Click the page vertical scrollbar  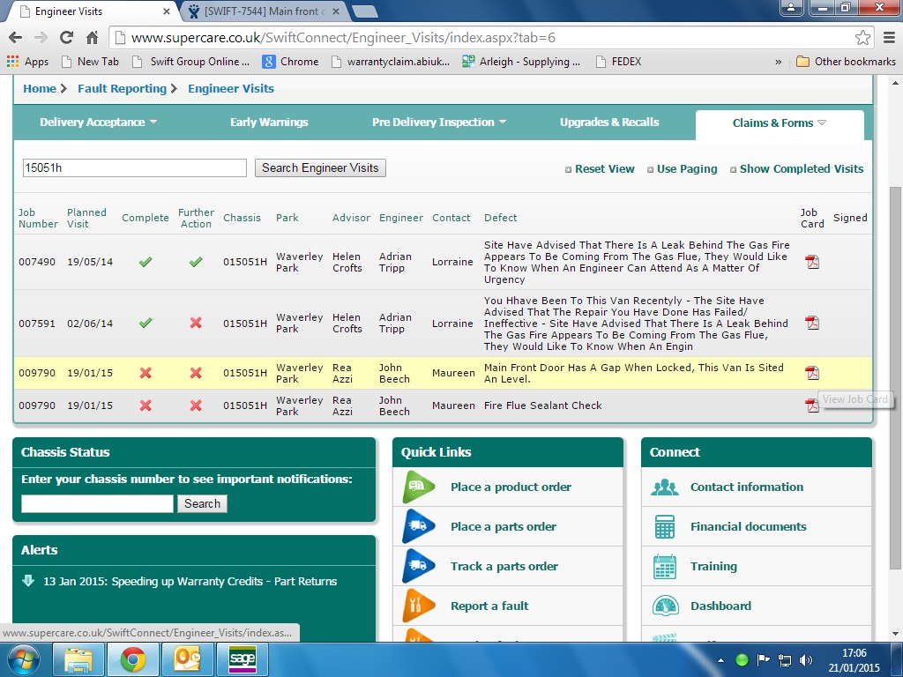(895, 377)
